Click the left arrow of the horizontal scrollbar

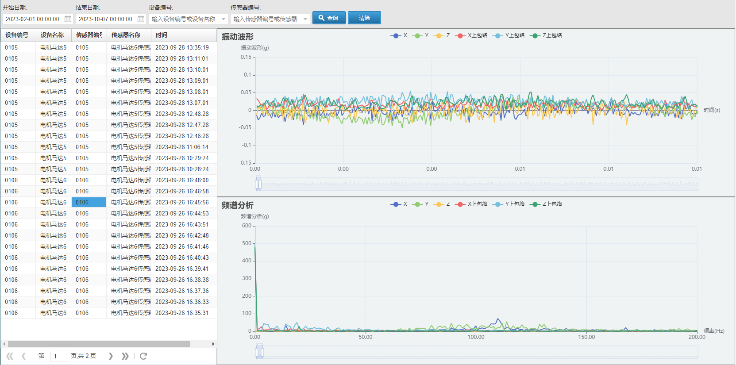click(4, 344)
